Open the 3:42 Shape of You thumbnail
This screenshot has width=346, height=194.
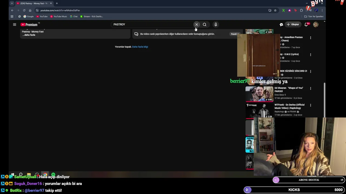pos(259,94)
